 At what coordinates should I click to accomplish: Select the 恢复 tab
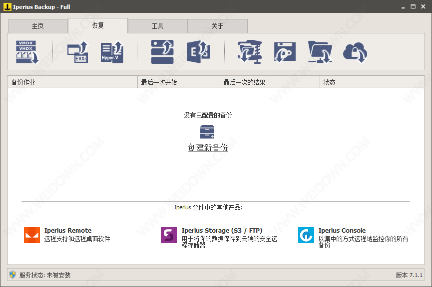[98, 25]
